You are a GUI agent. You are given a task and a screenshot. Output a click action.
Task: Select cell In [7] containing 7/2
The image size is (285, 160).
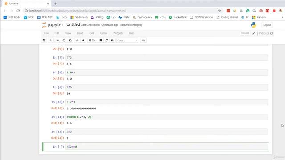167,57
